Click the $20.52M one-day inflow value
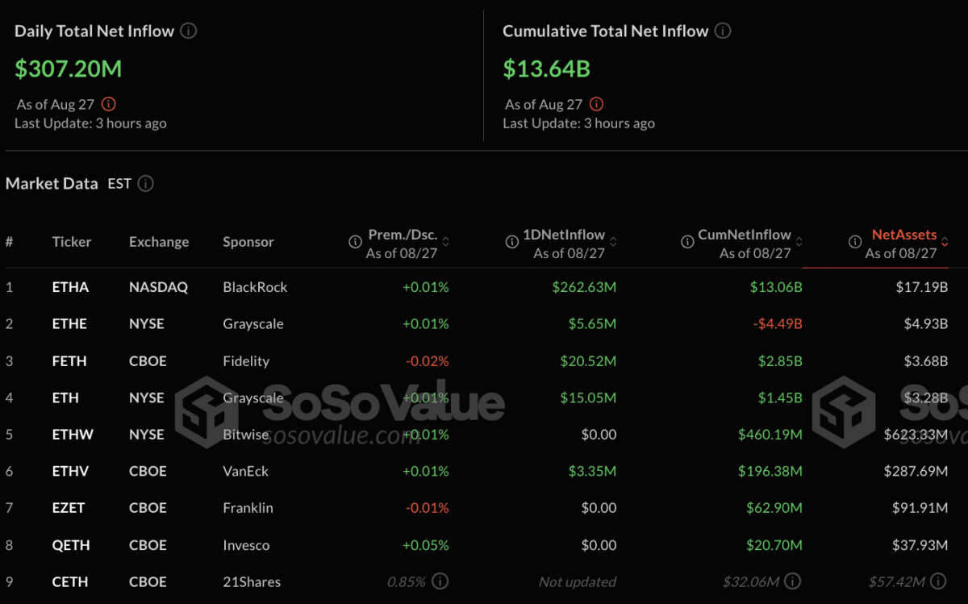This screenshot has height=604, width=968. coord(588,361)
